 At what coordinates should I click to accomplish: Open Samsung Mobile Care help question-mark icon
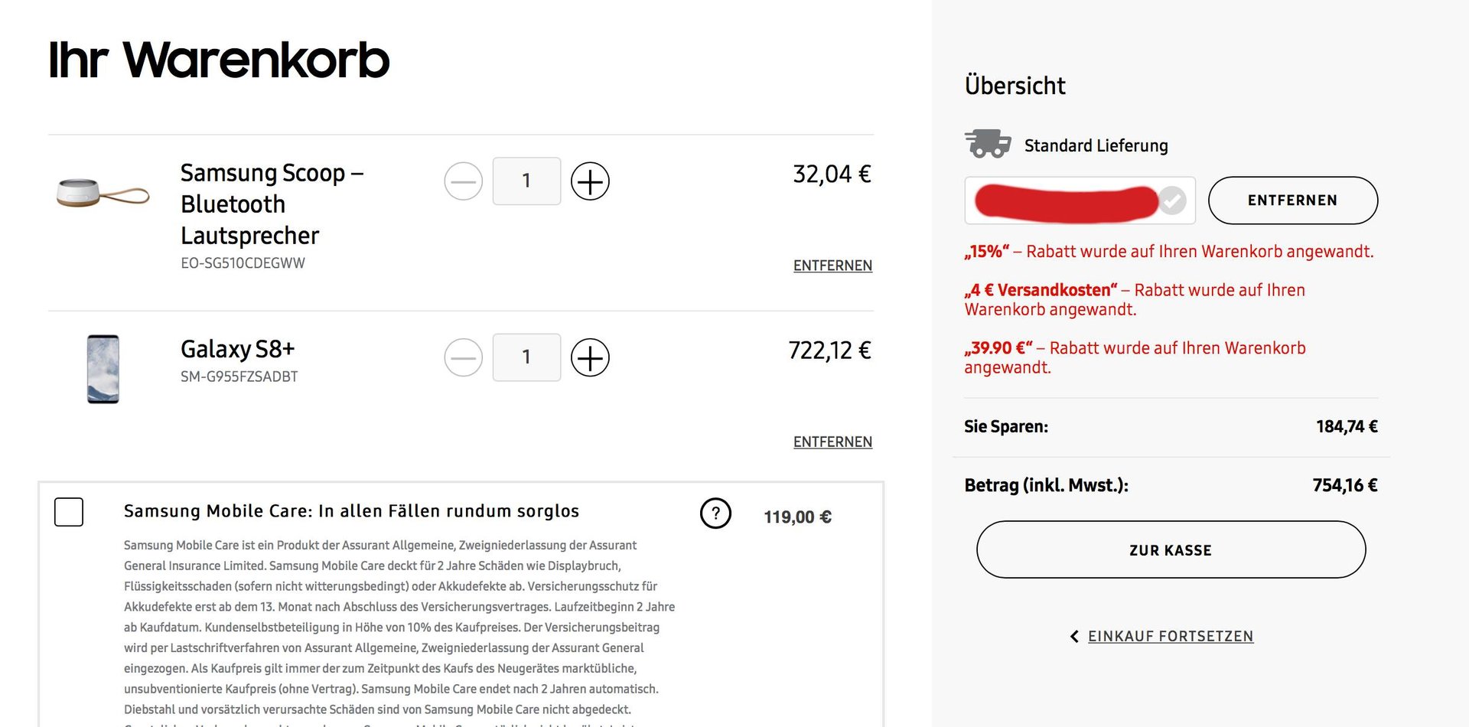point(715,513)
